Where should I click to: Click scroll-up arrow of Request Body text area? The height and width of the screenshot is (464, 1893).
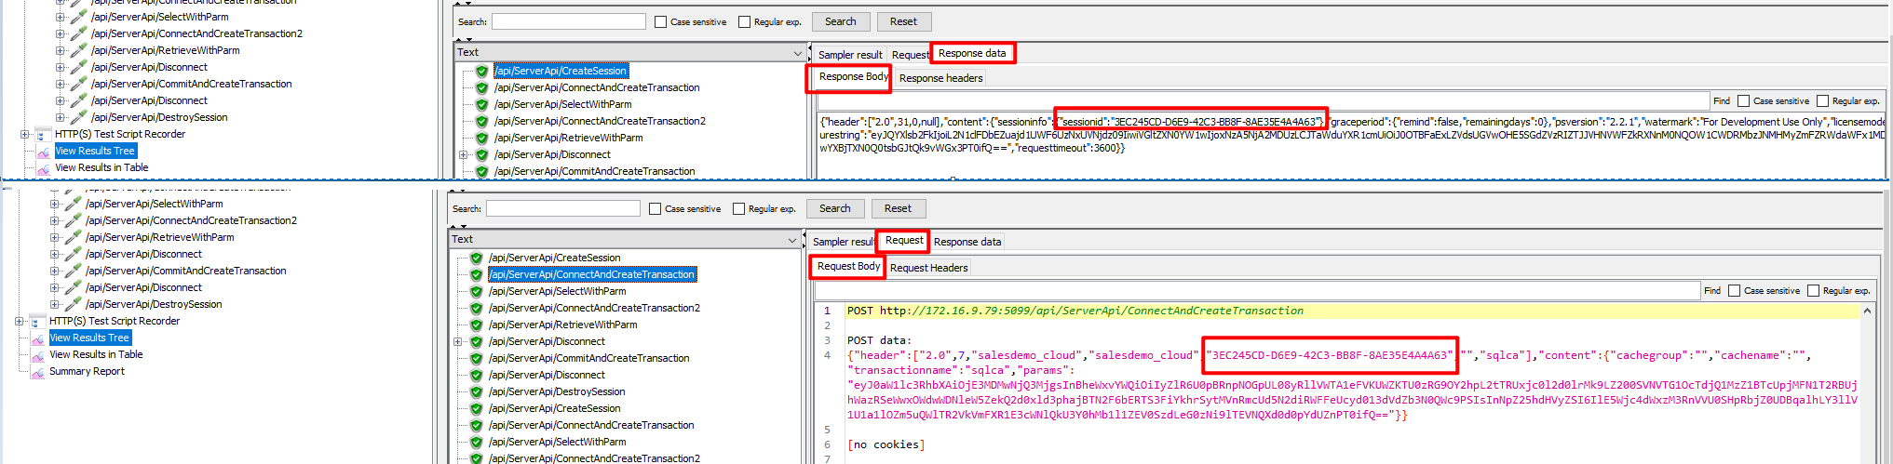point(1867,312)
